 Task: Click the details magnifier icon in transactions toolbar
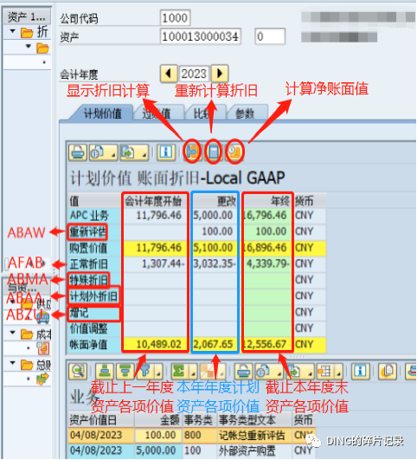tap(78, 372)
